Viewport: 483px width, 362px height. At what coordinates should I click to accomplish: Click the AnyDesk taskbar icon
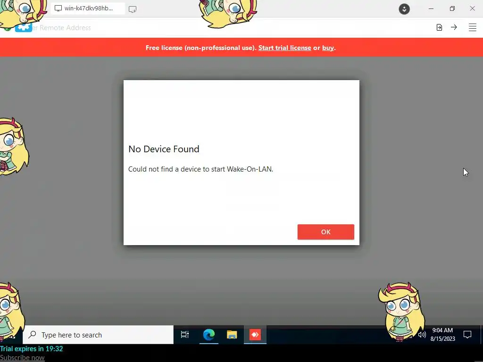click(x=255, y=335)
